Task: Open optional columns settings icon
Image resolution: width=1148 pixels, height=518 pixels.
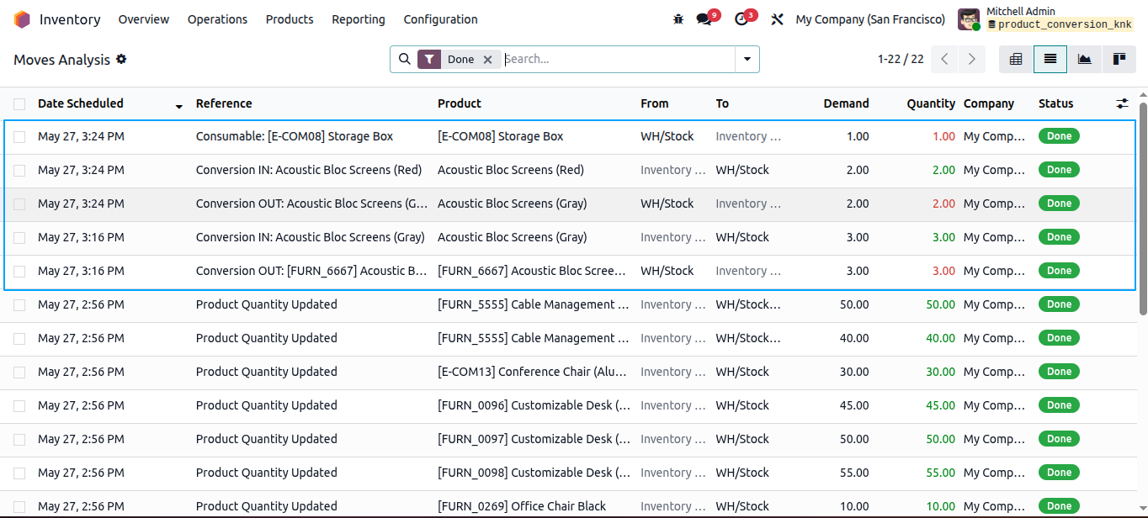Action: 1122,103
